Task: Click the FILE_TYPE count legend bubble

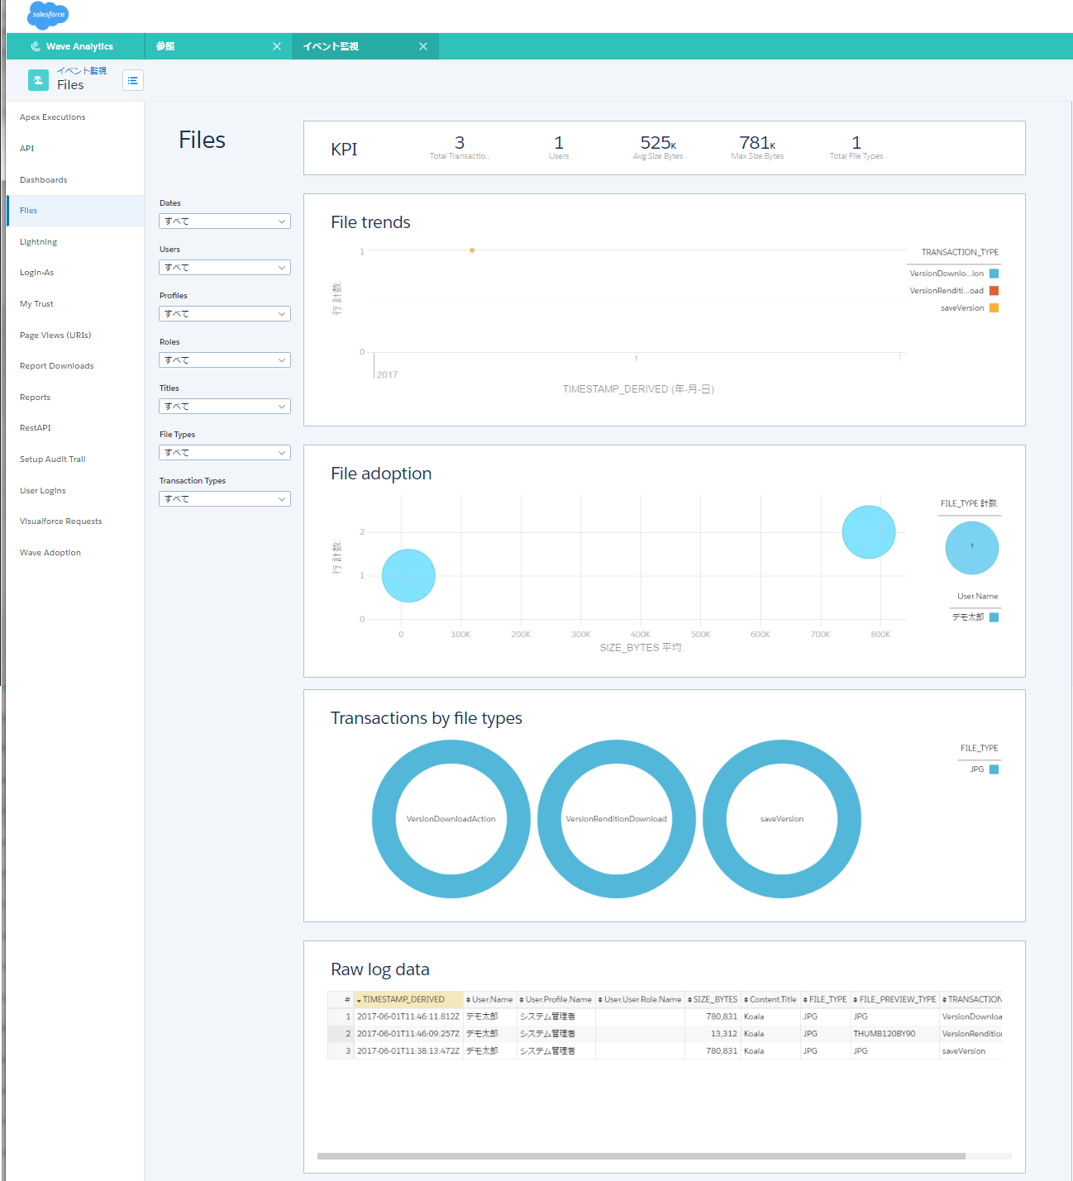Action: [972, 548]
